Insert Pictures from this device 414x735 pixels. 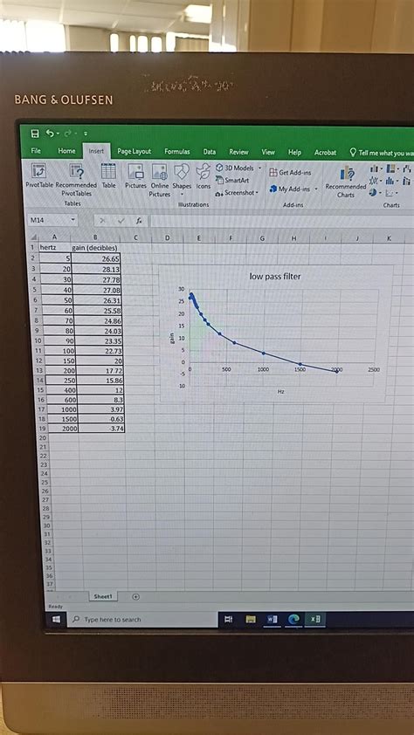click(x=135, y=176)
